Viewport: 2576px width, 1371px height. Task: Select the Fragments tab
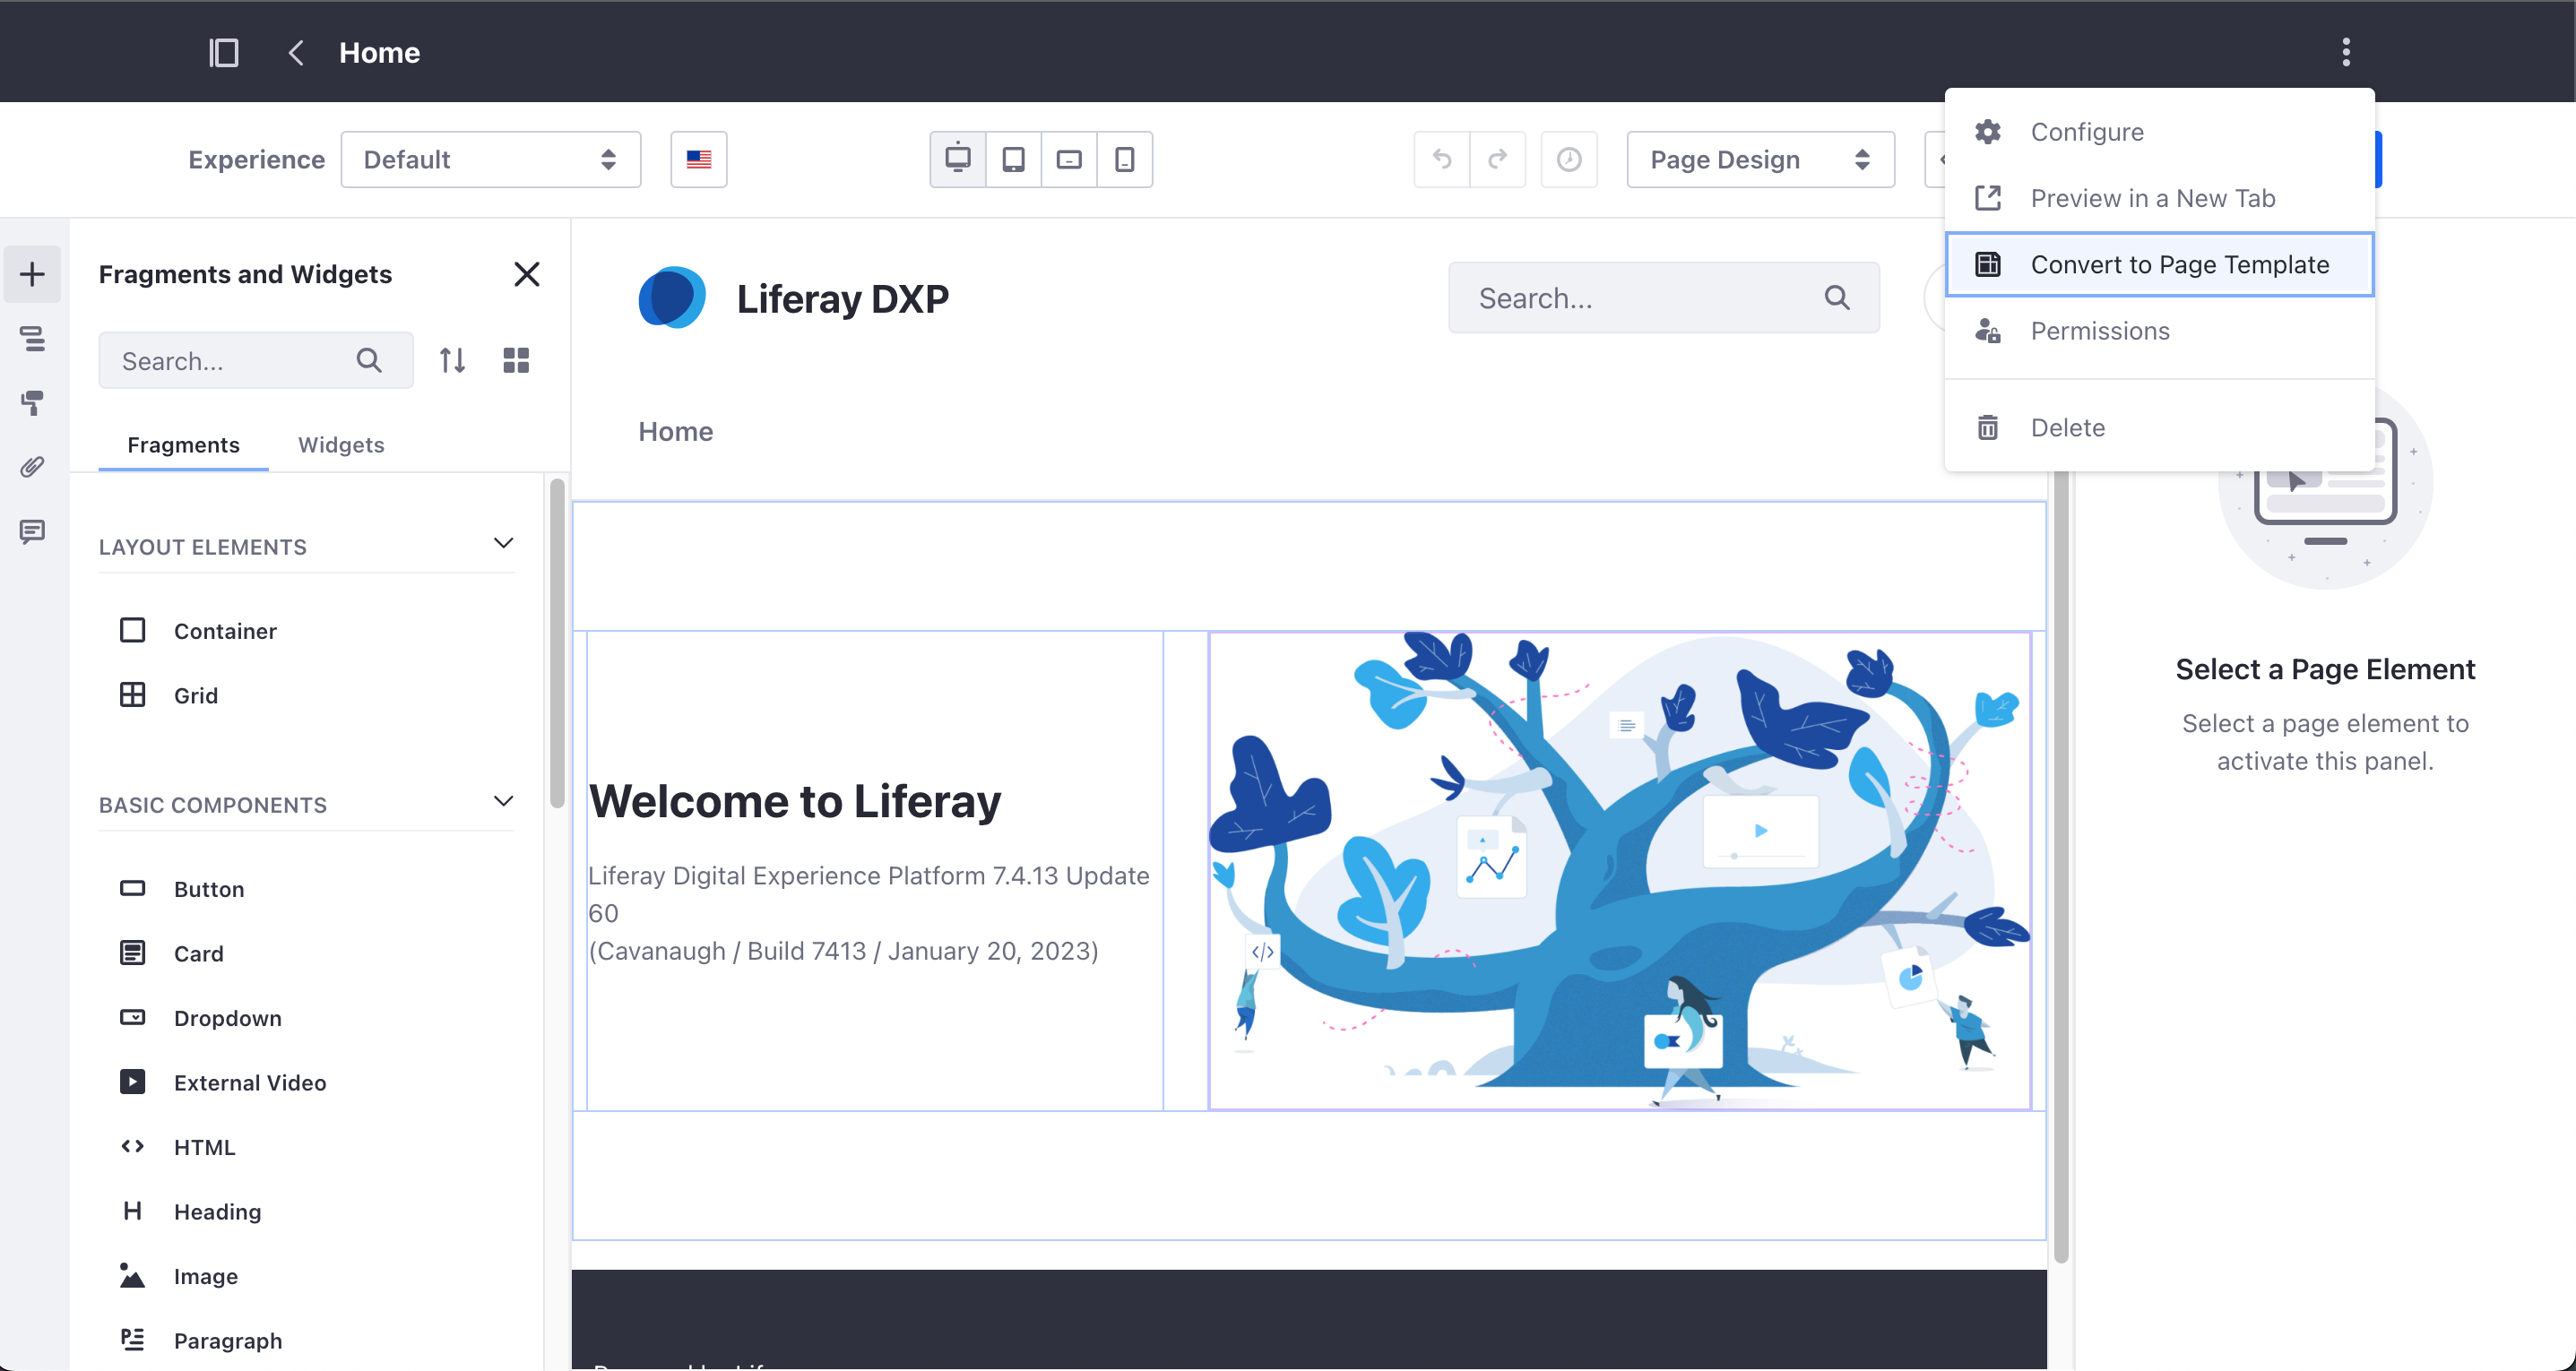(x=183, y=444)
